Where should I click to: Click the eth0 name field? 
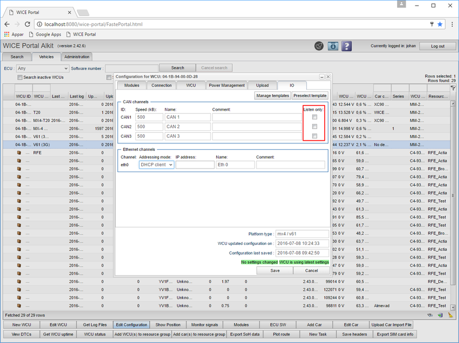click(x=235, y=165)
